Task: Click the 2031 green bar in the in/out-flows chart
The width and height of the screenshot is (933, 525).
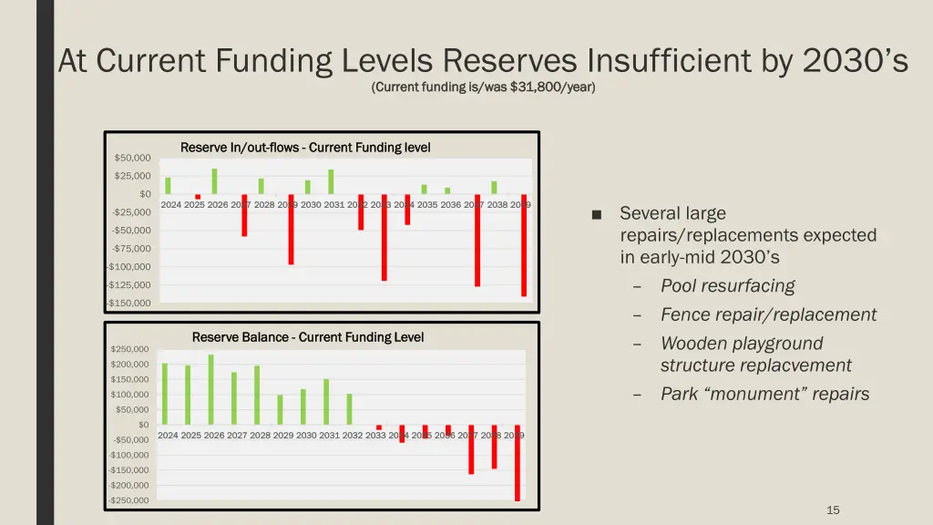Action: click(x=331, y=182)
